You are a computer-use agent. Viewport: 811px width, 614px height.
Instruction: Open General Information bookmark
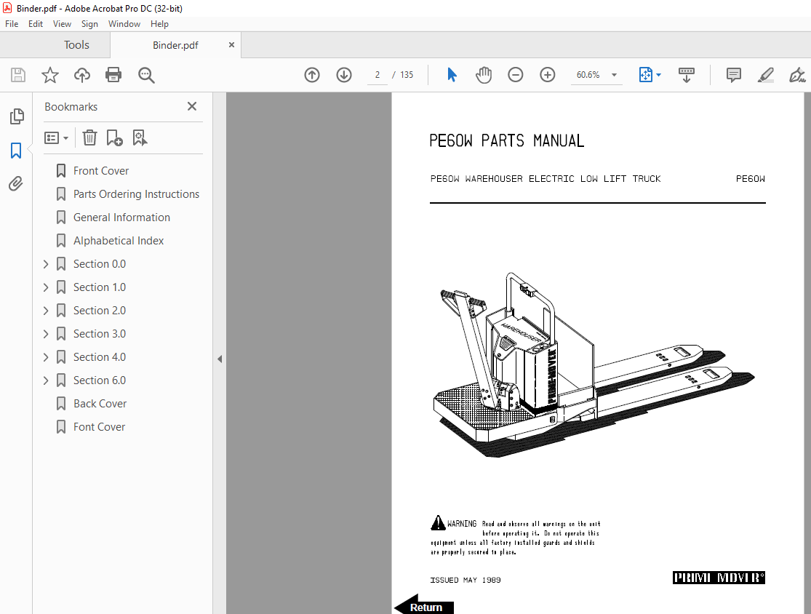coord(121,218)
